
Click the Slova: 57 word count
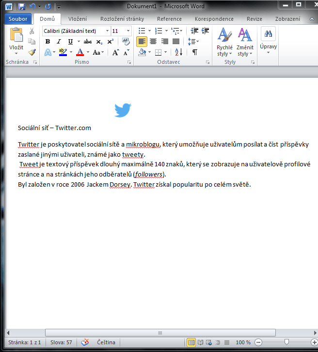point(61,342)
